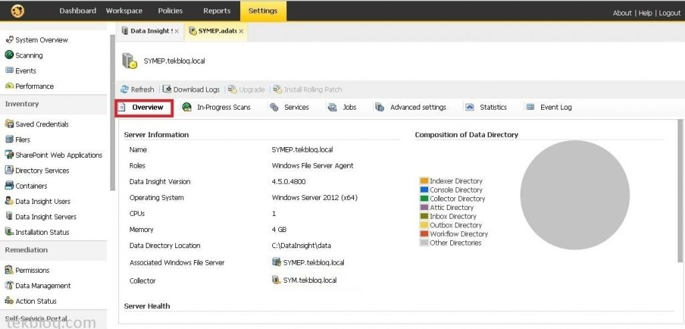Close the Data Insight Servers page tab
This screenshot has height=329, width=685.
(177, 31)
